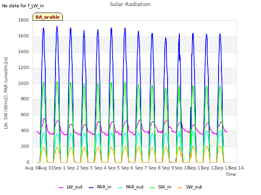The height and width of the screenshot is (195, 261).
Task: Click the 1600 y-axis tick label
Action: coord(24,36)
